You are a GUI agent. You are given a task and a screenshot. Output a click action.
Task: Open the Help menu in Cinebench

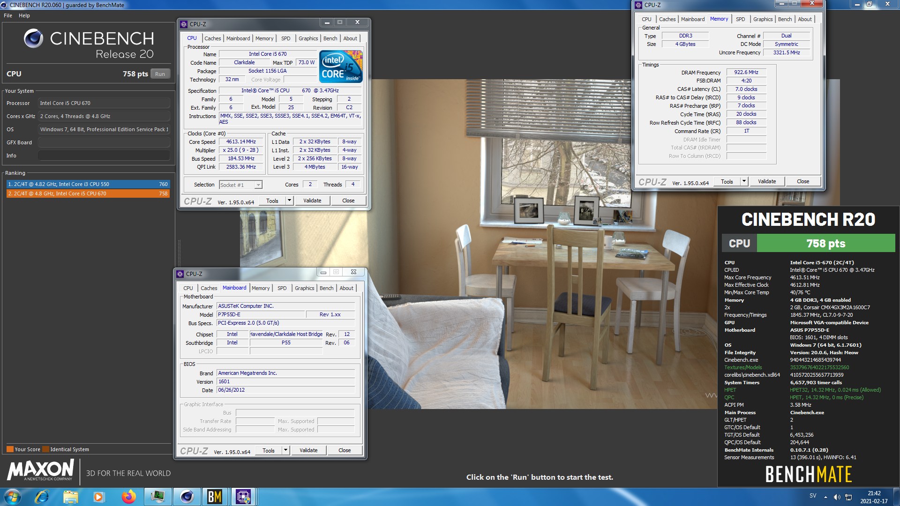pyautogui.click(x=24, y=15)
